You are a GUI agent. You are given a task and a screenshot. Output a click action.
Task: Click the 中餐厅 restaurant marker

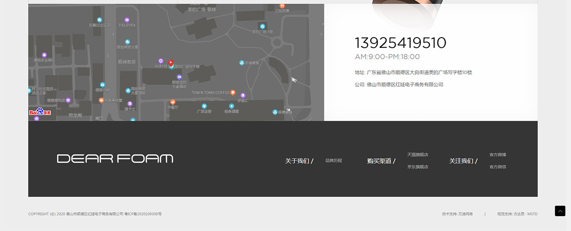173,102
